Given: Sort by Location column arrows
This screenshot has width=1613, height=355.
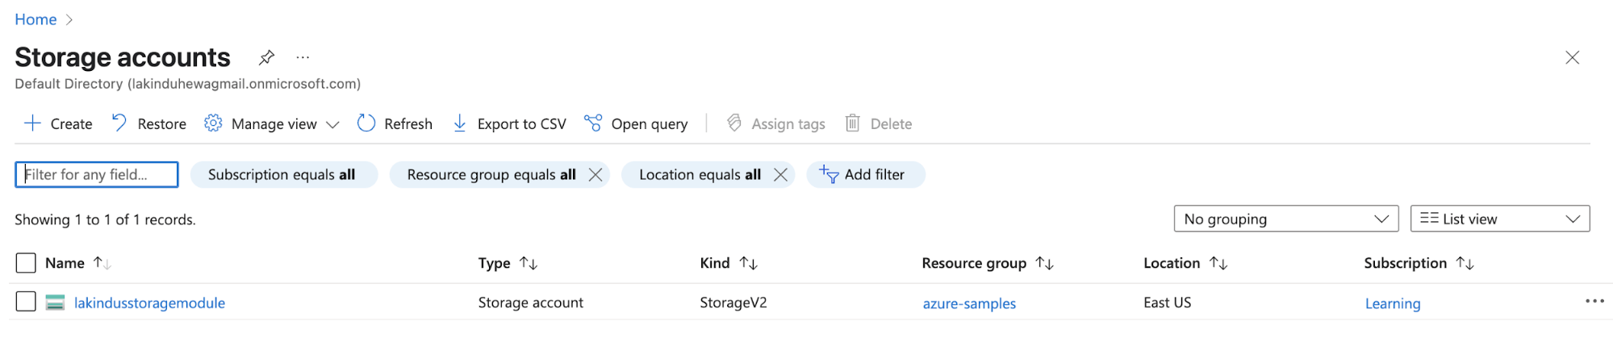Looking at the screenshot, I should 1218,263.
